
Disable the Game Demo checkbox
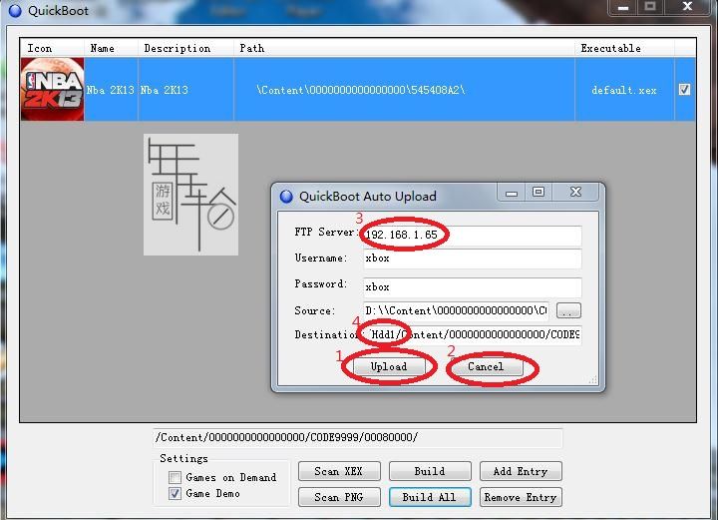tap(175, 493)
